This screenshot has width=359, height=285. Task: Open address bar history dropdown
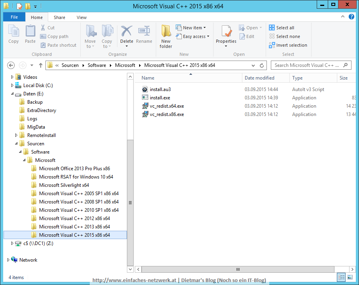point(253,65)
